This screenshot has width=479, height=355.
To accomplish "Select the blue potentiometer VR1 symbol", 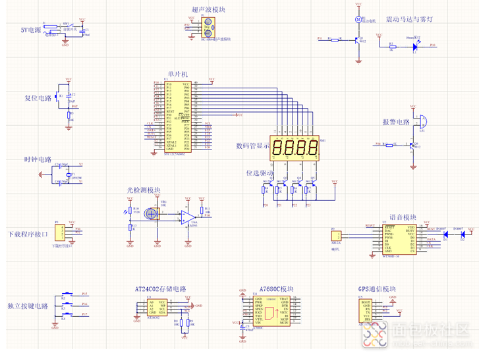I will (x=154, y=213).
